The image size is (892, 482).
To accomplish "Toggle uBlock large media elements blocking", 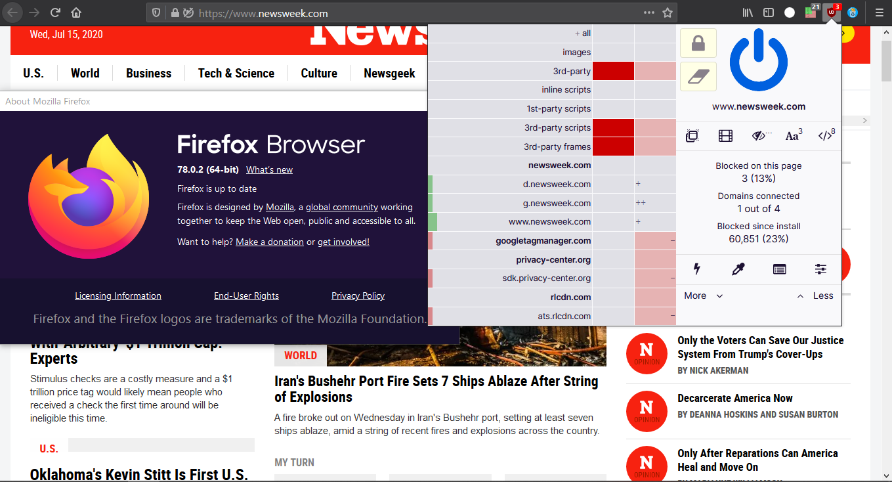I will point(725,136).
